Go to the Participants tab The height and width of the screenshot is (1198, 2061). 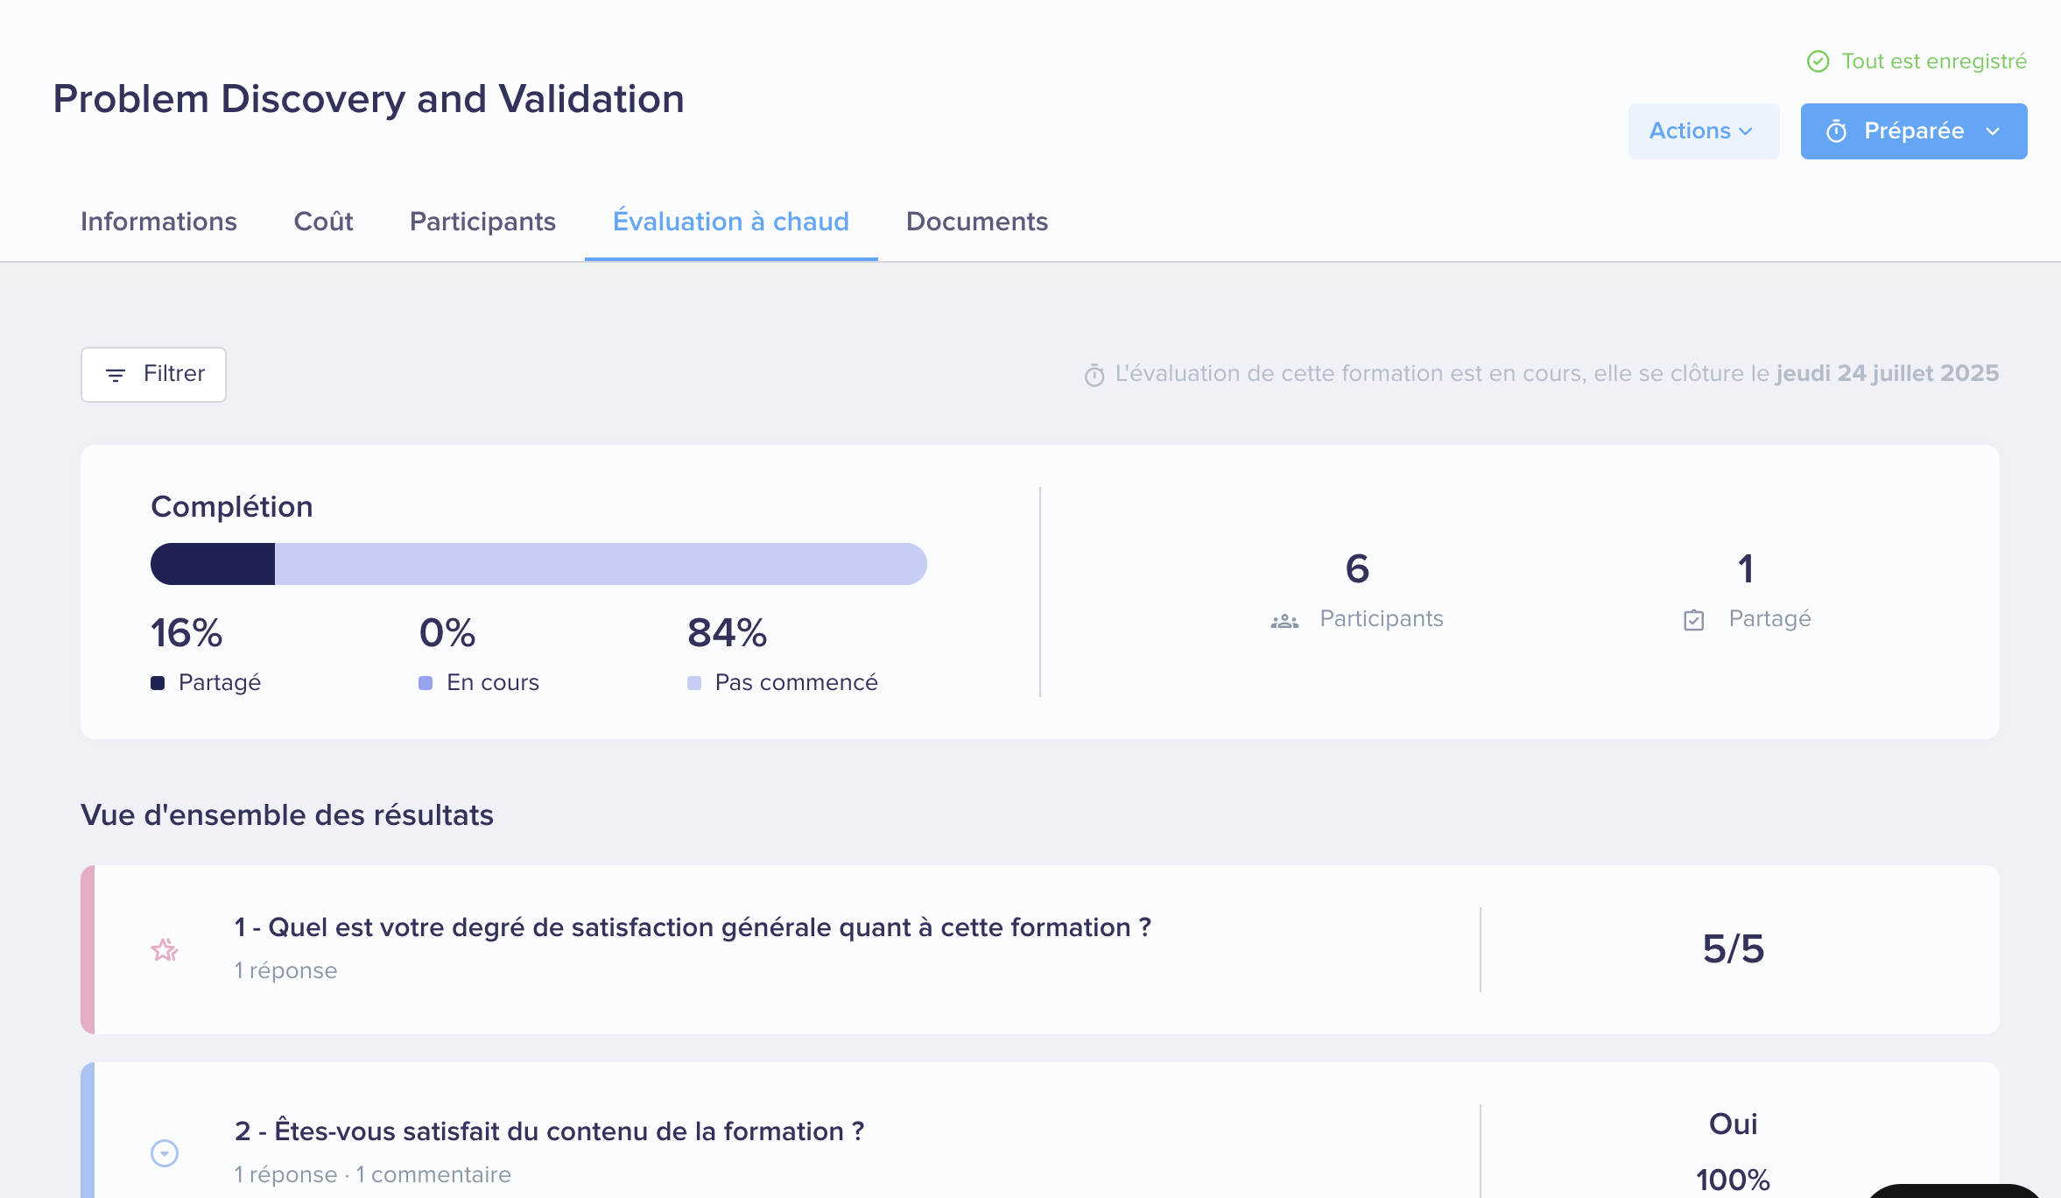482,222
